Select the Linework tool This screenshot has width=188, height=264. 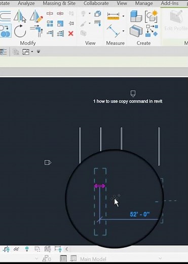pyautogui.click(x=98, y=23)
